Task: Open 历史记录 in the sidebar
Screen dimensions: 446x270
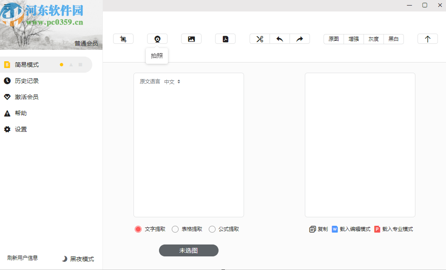Action: (x=26, y=80)
